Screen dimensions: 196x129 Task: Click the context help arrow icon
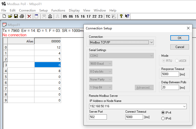tap(127, 16)
